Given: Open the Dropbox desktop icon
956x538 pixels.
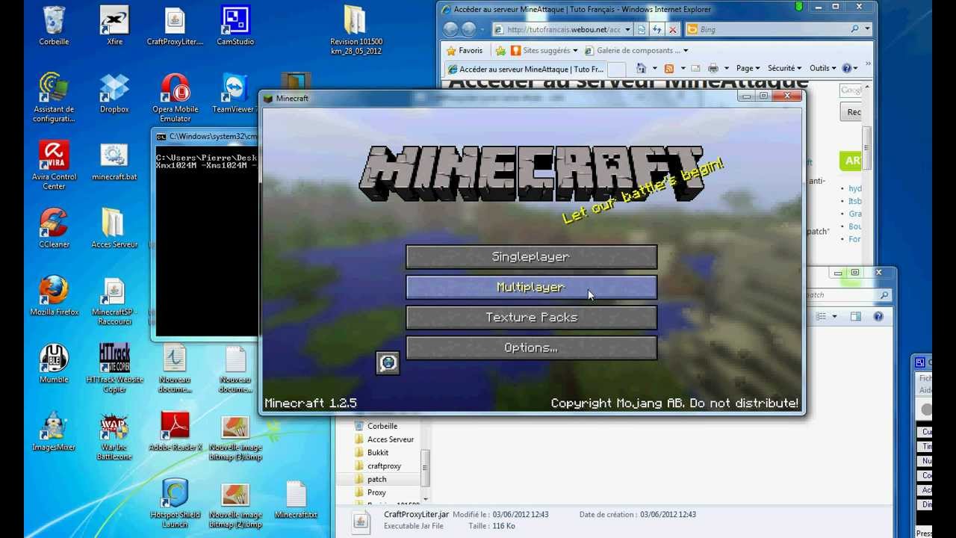Looking at the screenshot, I should [x=114, y=93].
